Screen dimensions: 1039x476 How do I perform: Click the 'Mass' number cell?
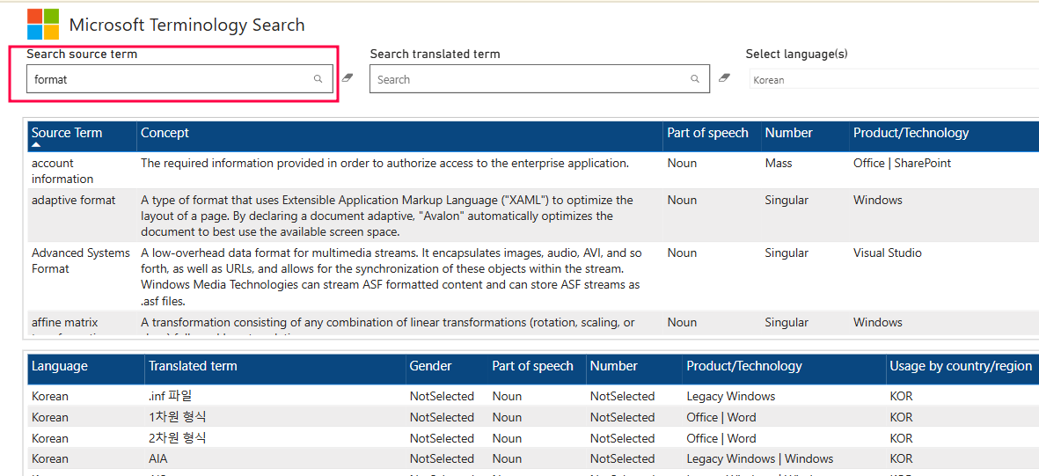[779, 163]
